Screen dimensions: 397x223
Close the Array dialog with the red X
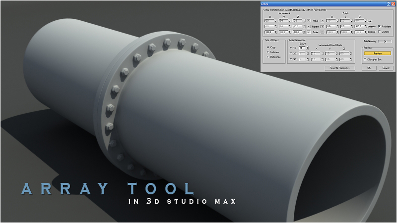coord(393,4)
